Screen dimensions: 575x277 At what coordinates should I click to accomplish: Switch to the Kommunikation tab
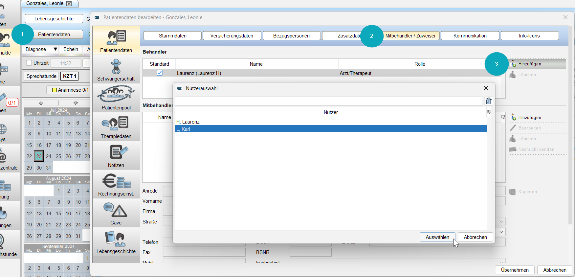470,36
